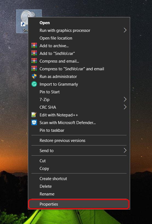Viewport: 152px width, 224px height.
Task: Click the shield icon for Run as administrator
Action: click(34, 76)
